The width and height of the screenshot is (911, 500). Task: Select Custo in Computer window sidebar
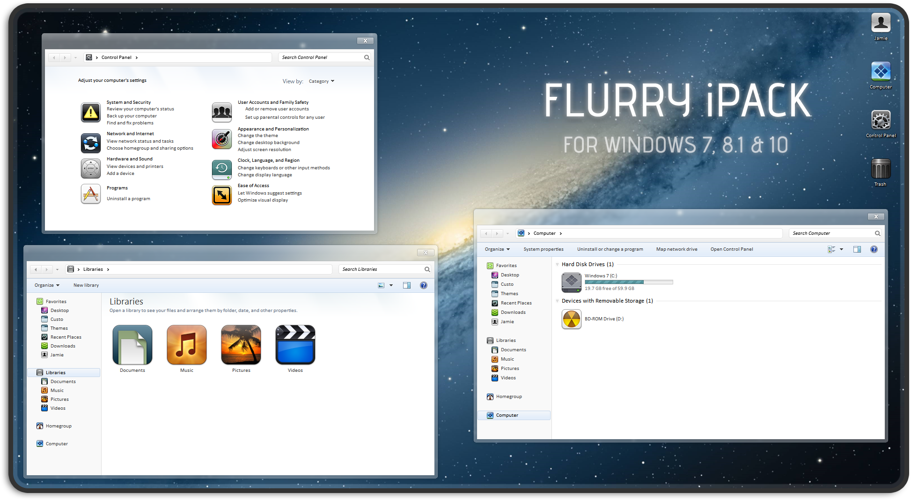(x=507, y=284)
